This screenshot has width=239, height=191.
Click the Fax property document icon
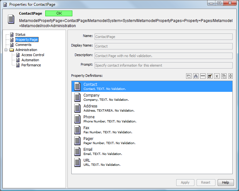coord(77,130)
